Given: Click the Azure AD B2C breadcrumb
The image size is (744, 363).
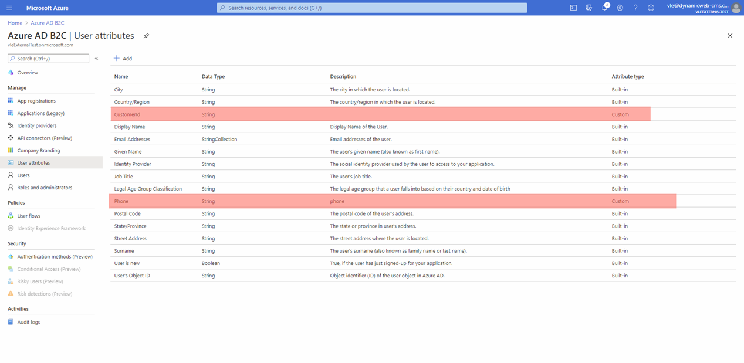Looking at the screenshot, I should click(x=48, y=23).
